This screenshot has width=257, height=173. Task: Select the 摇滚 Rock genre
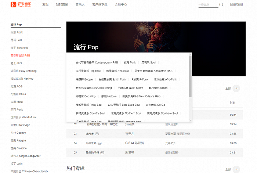click(x=17, y=32)
